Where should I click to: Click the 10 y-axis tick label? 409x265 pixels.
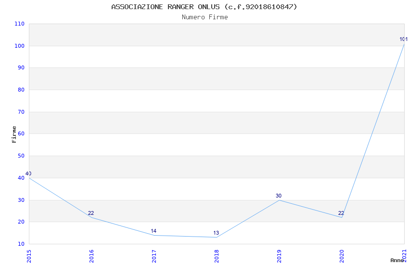tap(21, 244)
